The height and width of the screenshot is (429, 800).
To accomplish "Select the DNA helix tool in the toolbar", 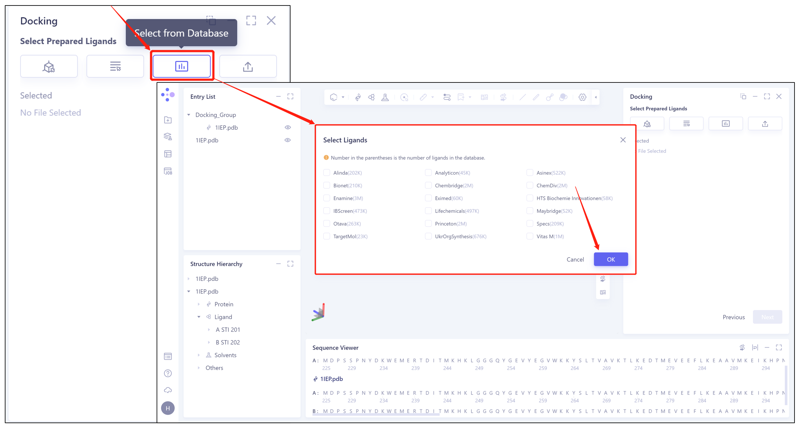I will [357, 97].
